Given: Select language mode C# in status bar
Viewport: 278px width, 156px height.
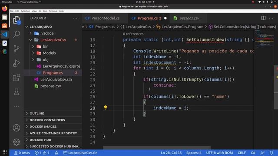Looking at the screenshot, I should click(253, 153).
